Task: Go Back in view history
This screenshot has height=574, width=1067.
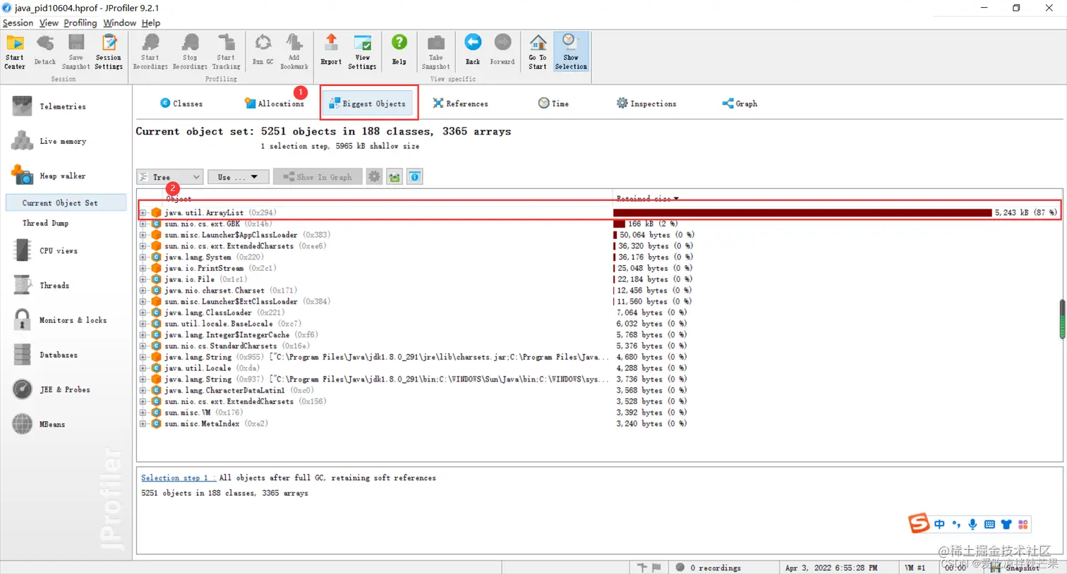Action: [473, 51]
